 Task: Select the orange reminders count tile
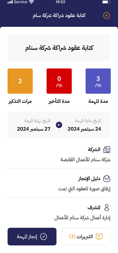(20, 81)
